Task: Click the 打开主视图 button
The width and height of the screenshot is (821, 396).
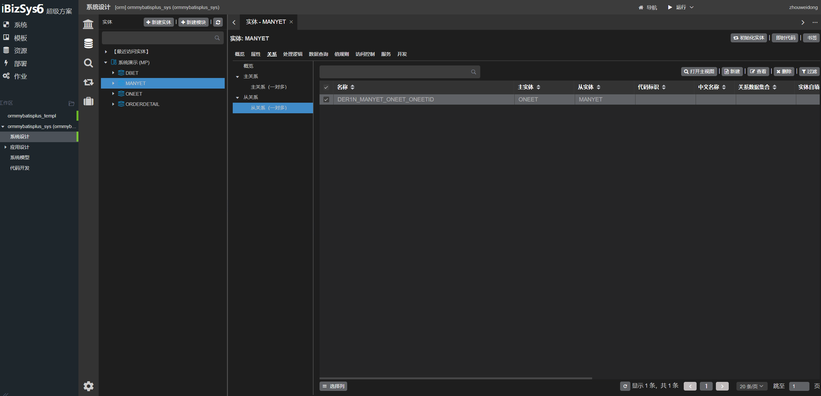Action: point(699,72)
